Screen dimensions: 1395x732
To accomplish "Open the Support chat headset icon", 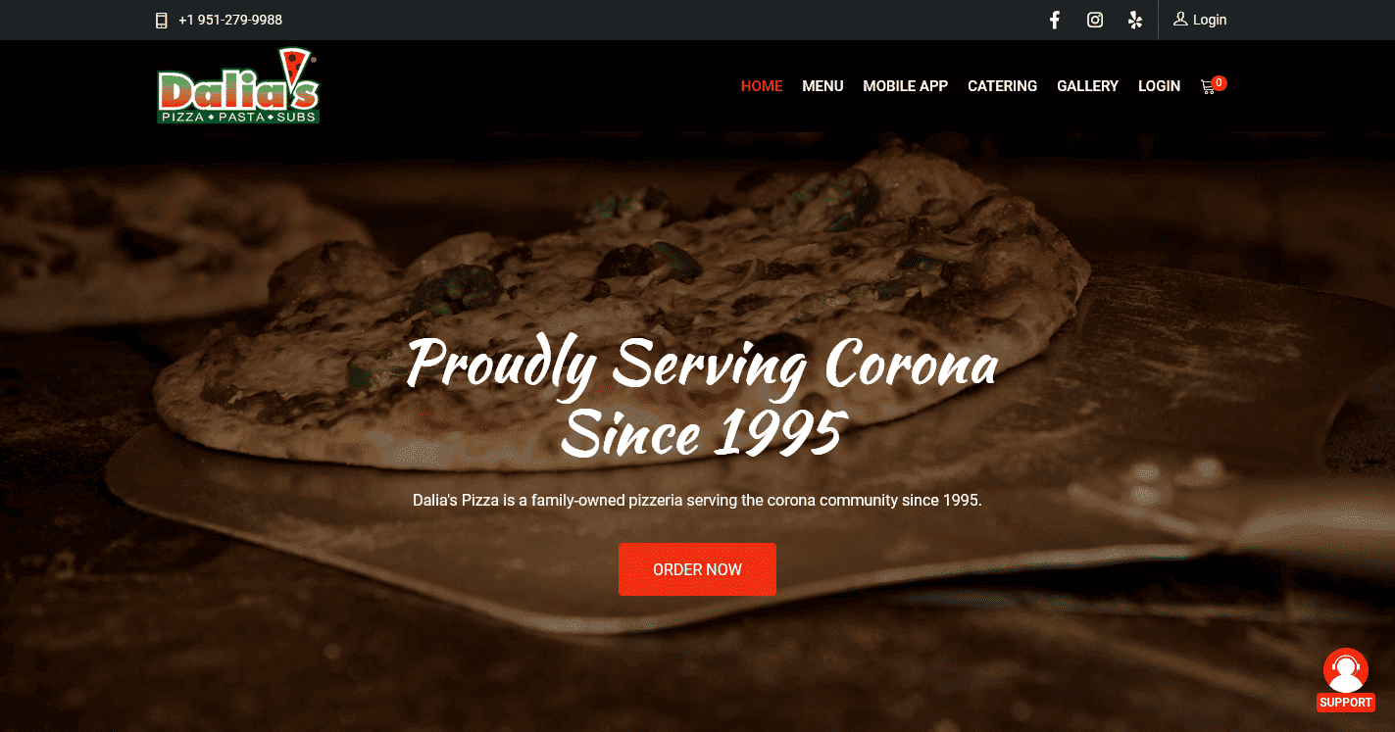I will point(1346,670).
